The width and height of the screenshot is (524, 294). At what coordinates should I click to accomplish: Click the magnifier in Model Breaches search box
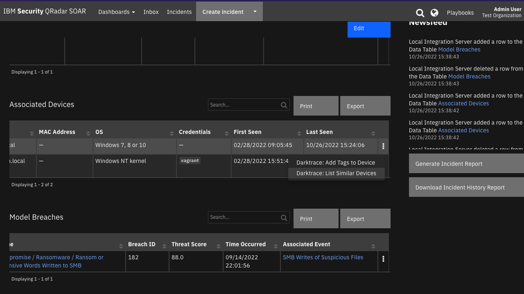click(284, 217)
